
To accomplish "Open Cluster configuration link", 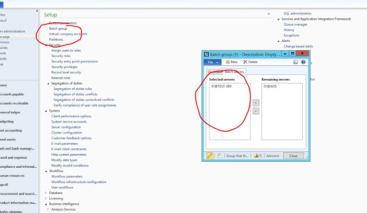I will pos(67,133).
